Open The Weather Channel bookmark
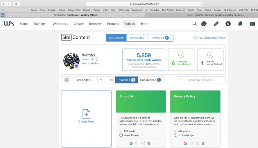Viewport: 258px width, 148px height. 173,10
